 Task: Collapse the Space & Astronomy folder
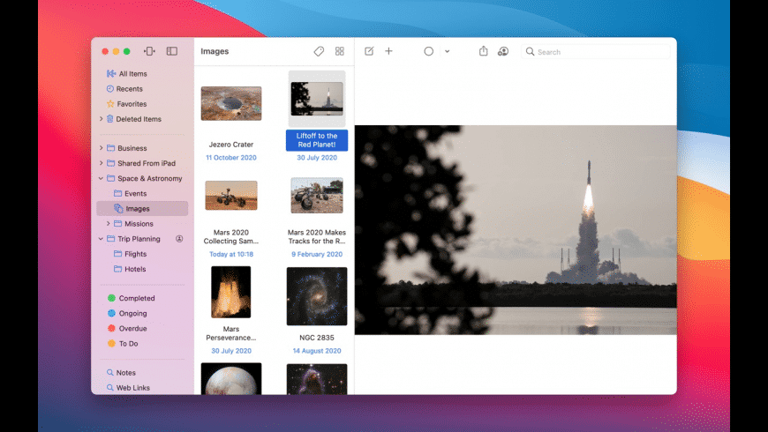click(101, 178)
